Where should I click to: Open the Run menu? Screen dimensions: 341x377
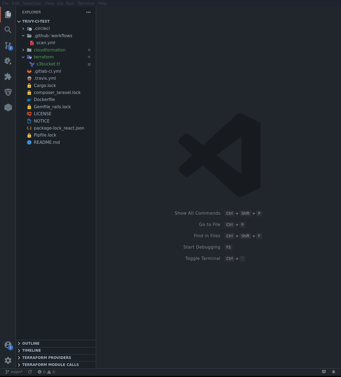point(70,3)
